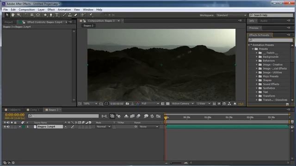This screenshot has width=296, height=166.
Task: Toggle Transparency Grid in viewer
Action: (168, 103)
